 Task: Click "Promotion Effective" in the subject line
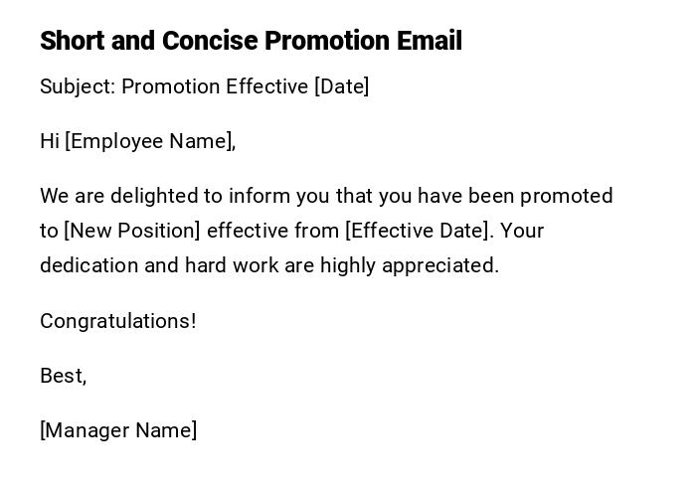(x=215, y=86)
